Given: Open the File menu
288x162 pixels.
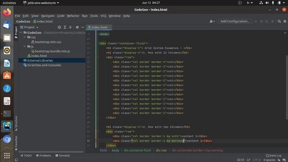Looking at the screenshot, I should (x=18, y=16).
